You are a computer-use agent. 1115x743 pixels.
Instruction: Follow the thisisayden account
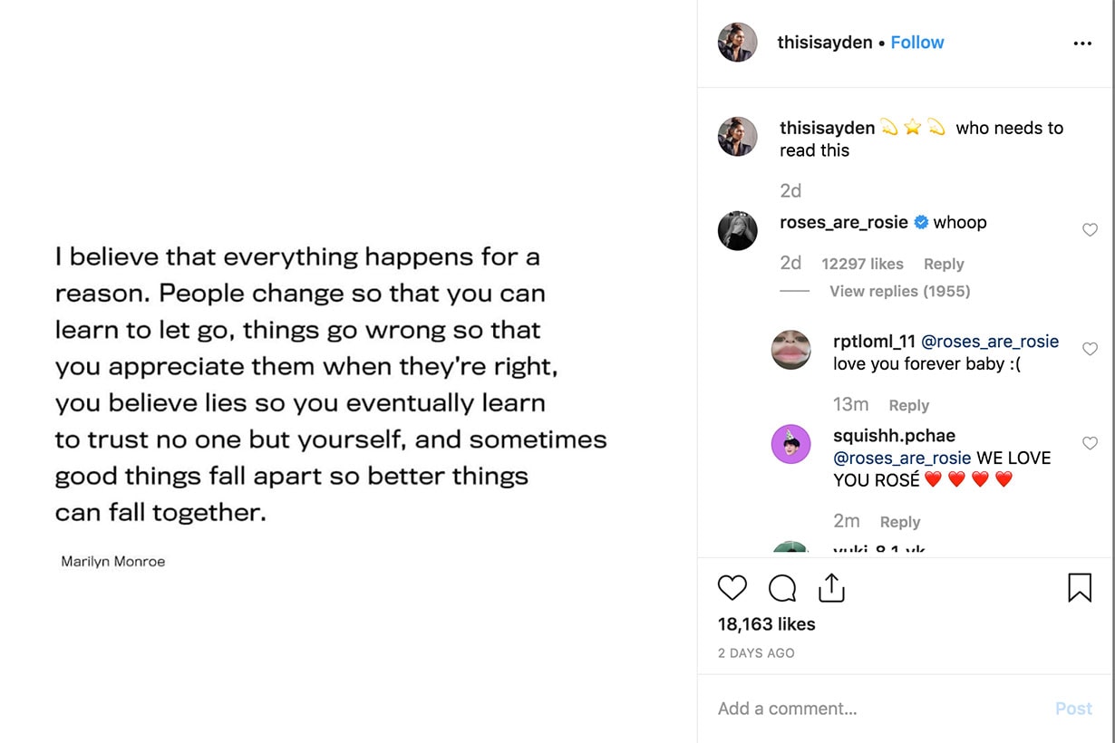[x=916, y=43]
